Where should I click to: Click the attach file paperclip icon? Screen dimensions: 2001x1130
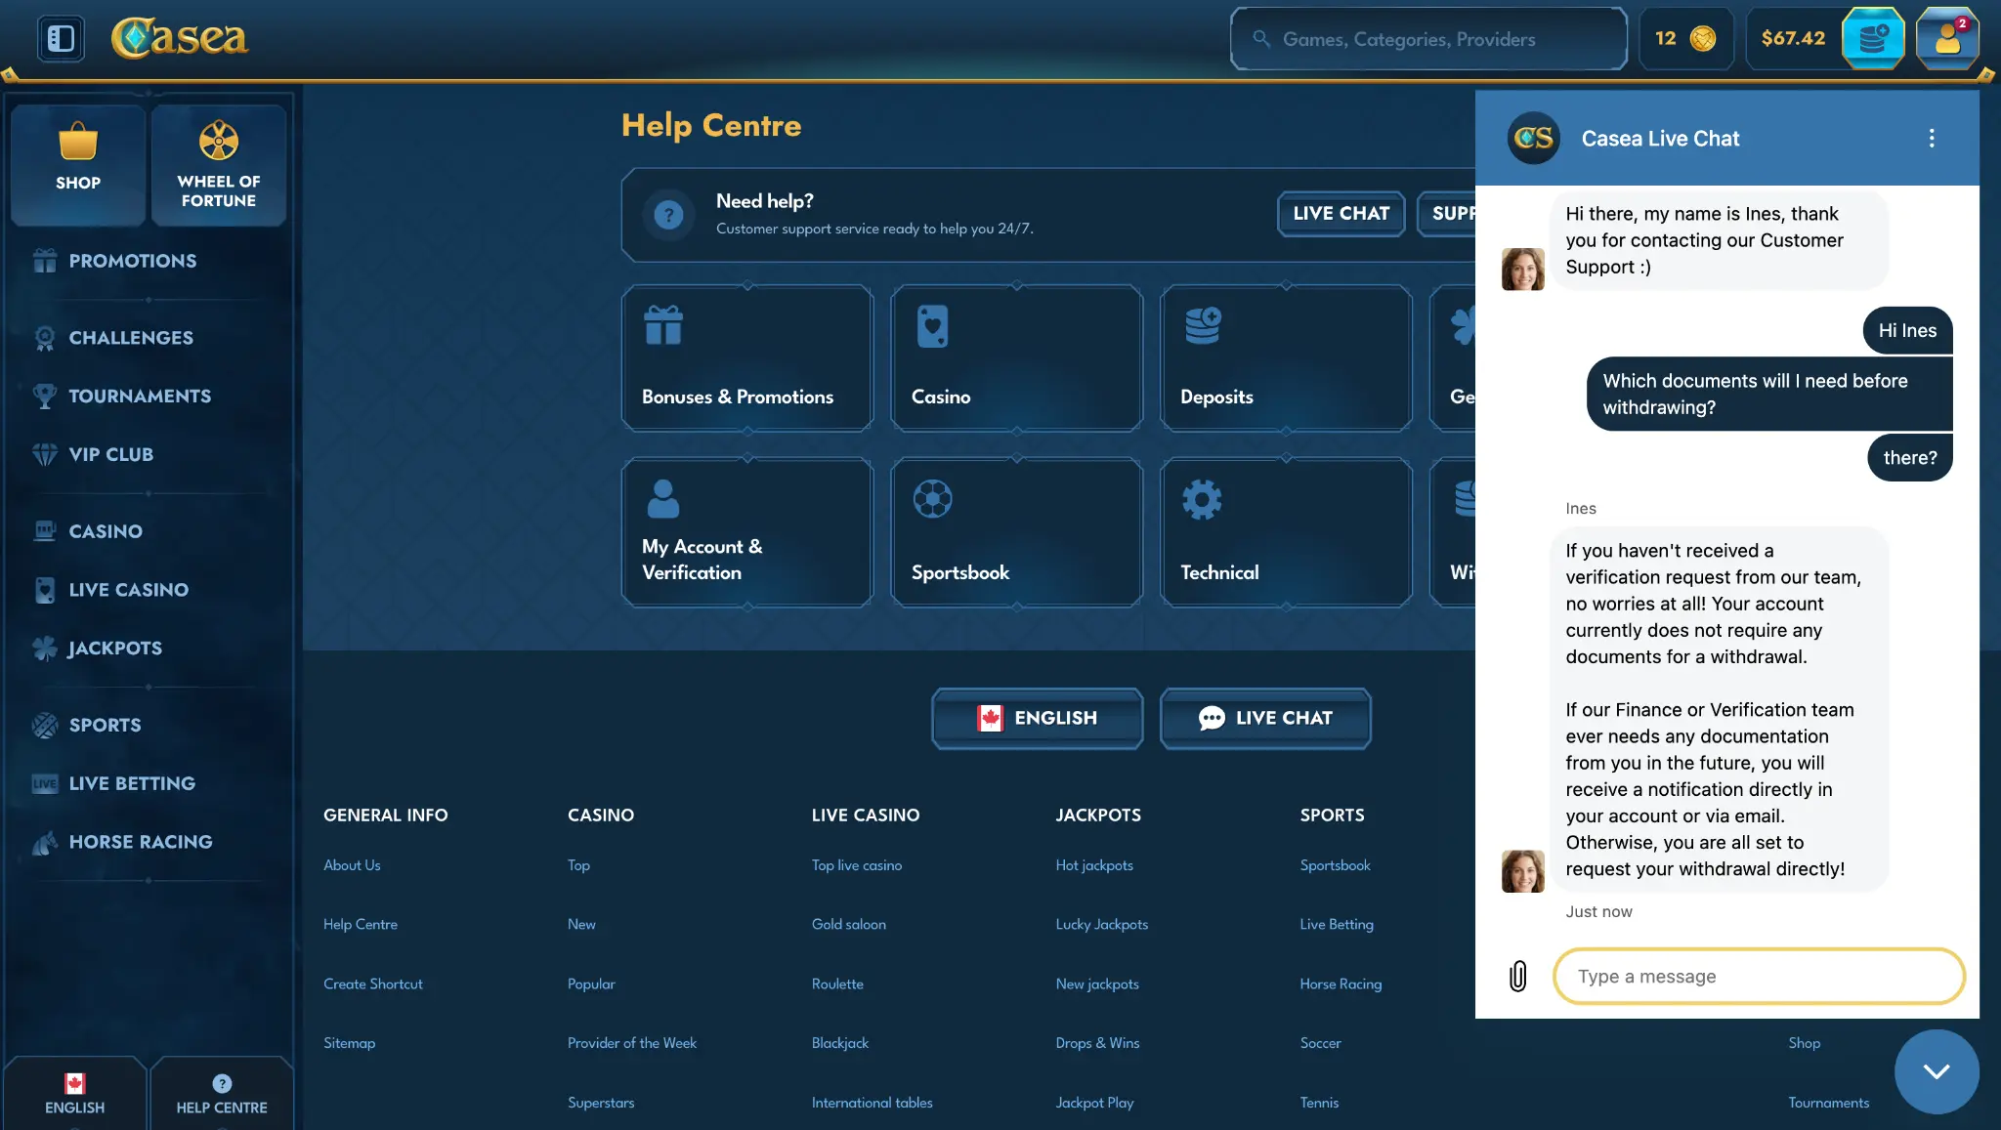point(1517,976)
